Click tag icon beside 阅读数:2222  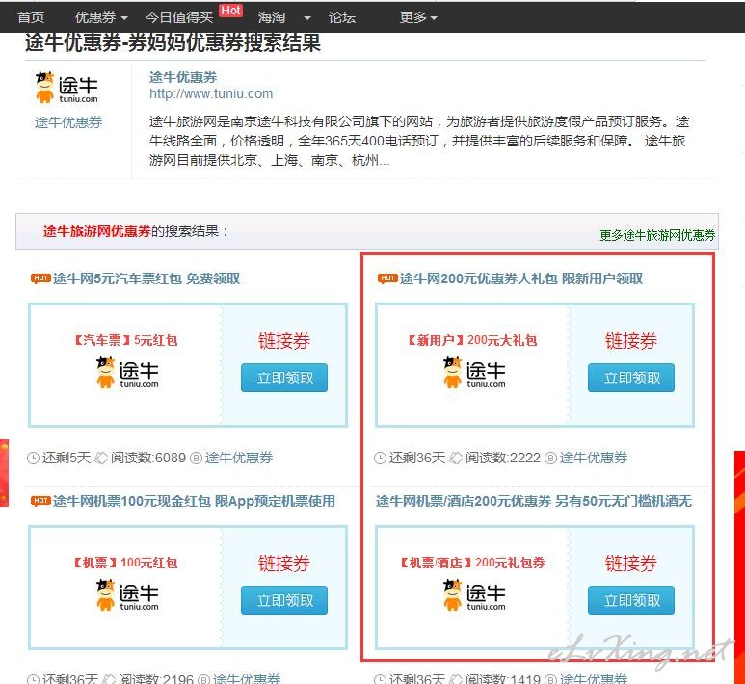pos(456,458)
